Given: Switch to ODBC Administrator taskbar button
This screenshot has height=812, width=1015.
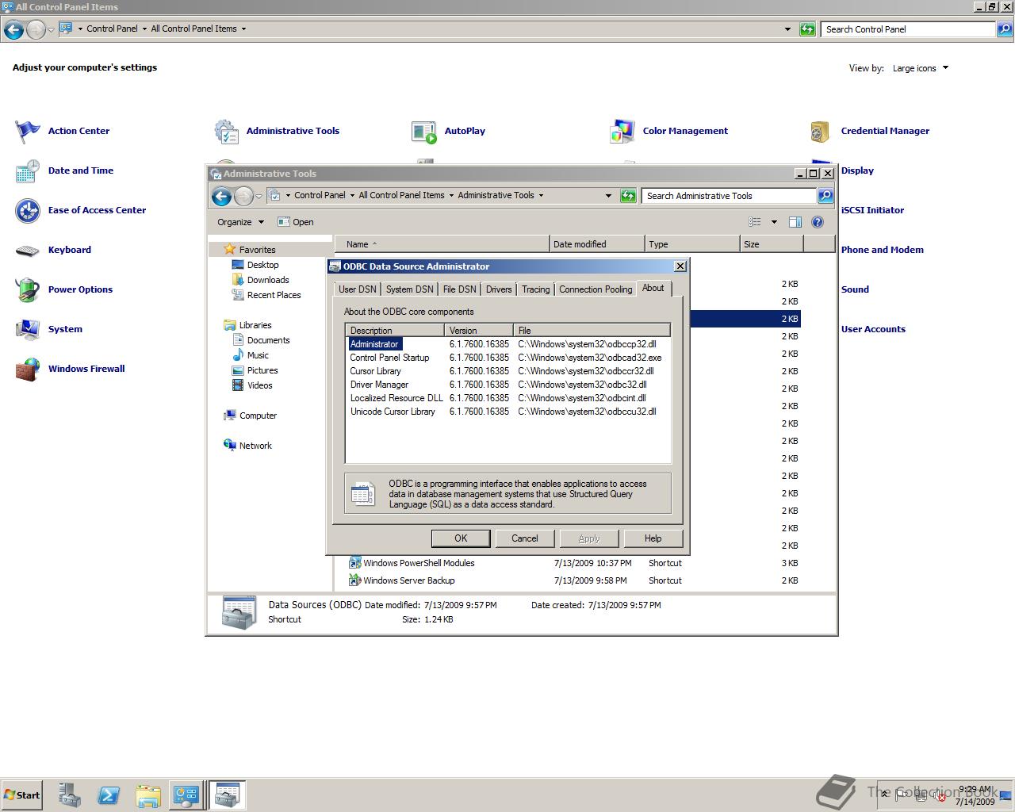Looking at the screenshot, I should (228, 795).
